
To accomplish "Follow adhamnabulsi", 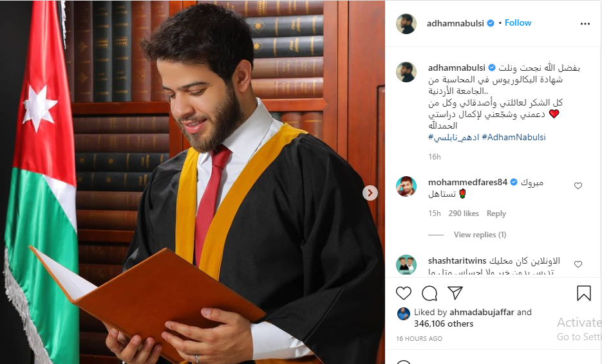I will point(518,23).
